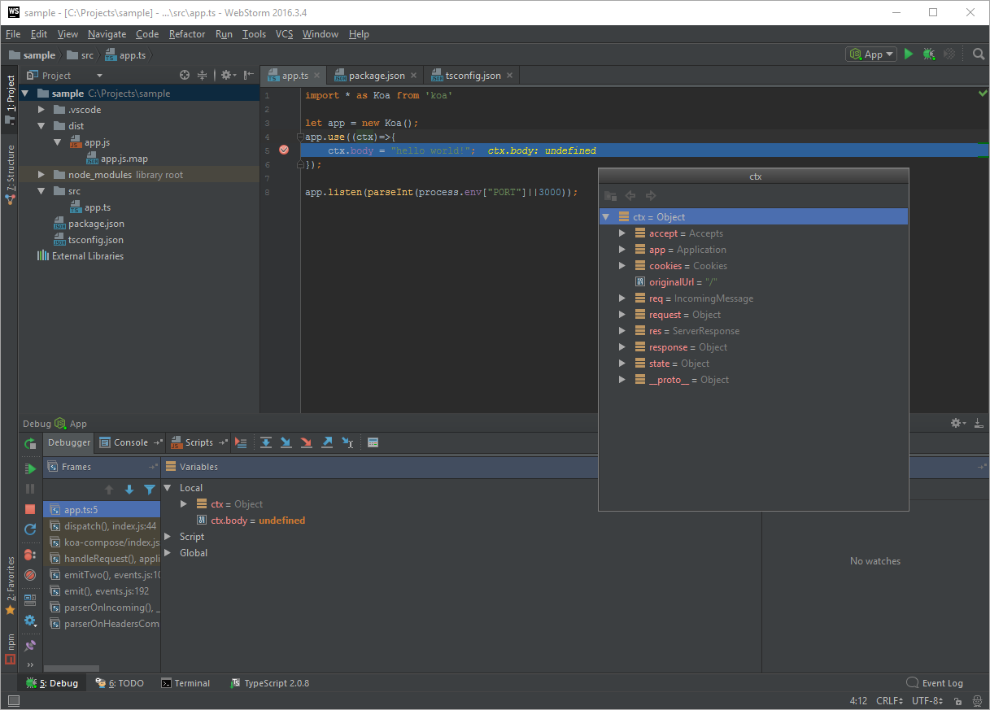Click Show Execution Point icon

[241, 442]
